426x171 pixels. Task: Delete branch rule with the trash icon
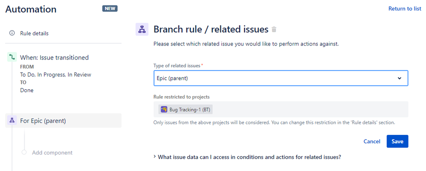coord(274,29)
